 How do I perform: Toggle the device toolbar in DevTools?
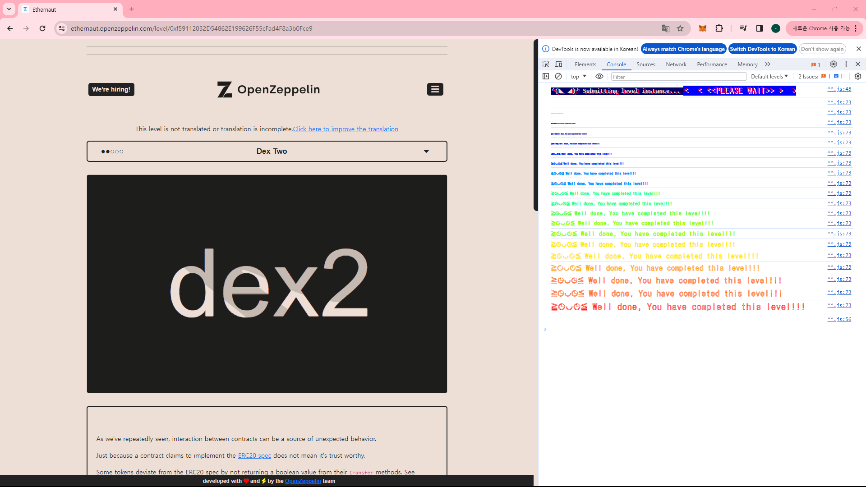[558, 64]
